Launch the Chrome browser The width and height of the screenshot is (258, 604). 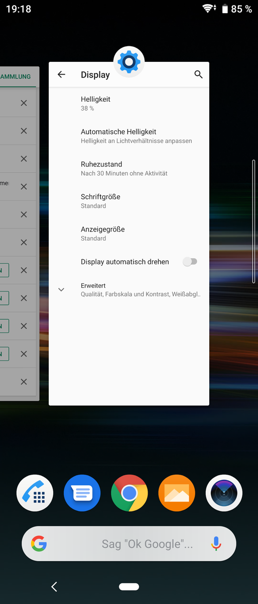[x=129, y=493]
